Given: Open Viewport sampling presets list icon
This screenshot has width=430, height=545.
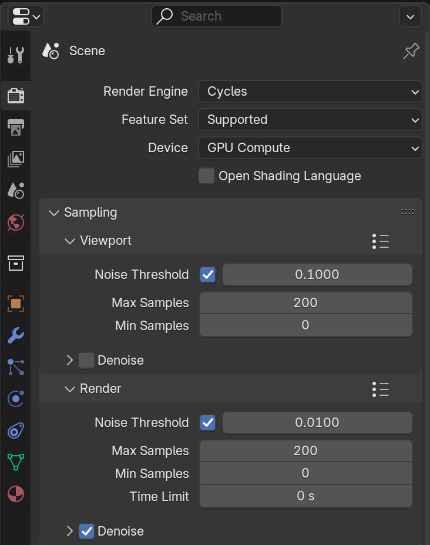Looking at the screenshot, I should pyautogui.click(x=380, y=241).
